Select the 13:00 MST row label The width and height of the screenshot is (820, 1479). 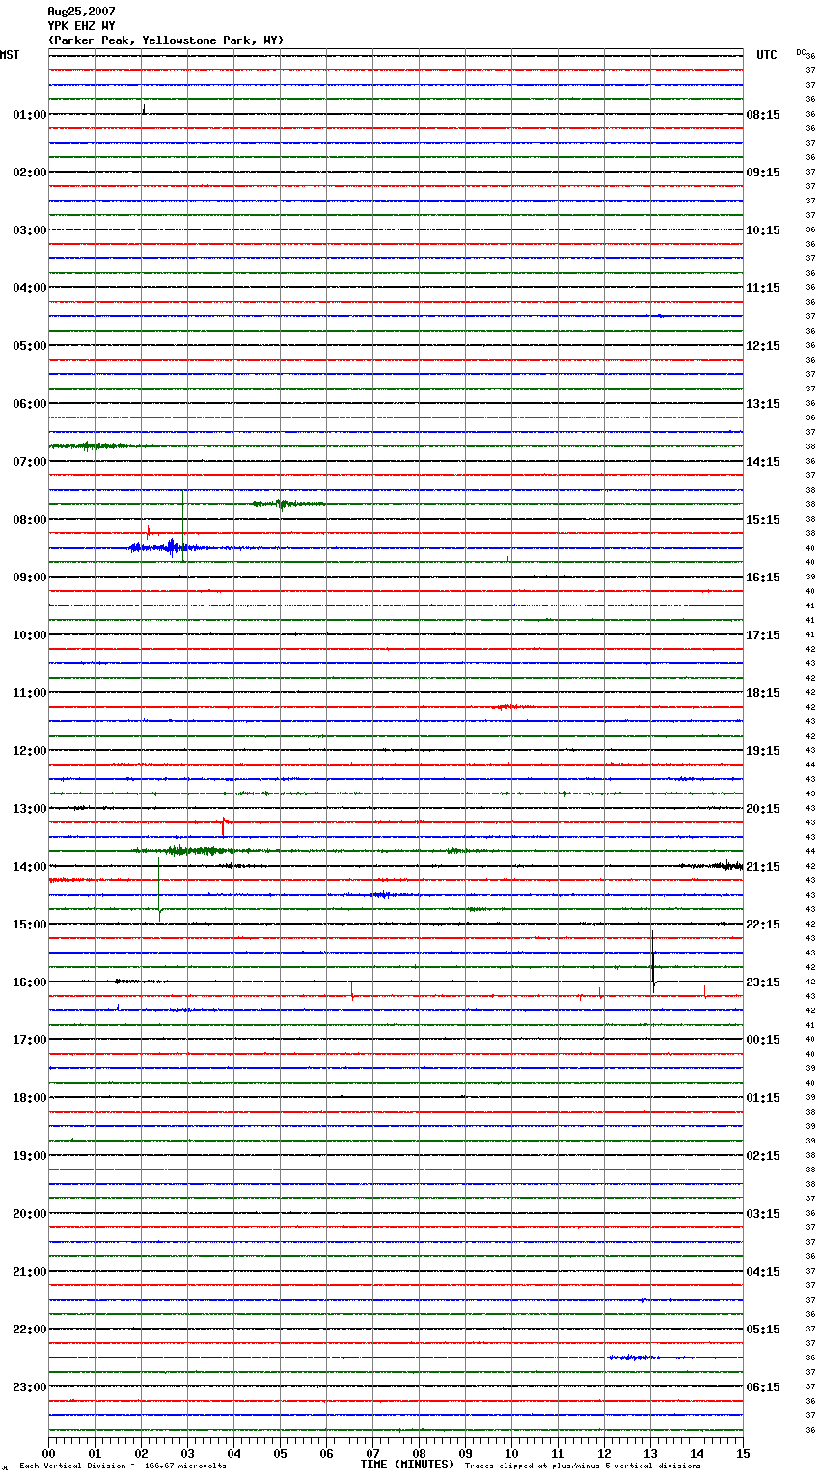(30, 809)
